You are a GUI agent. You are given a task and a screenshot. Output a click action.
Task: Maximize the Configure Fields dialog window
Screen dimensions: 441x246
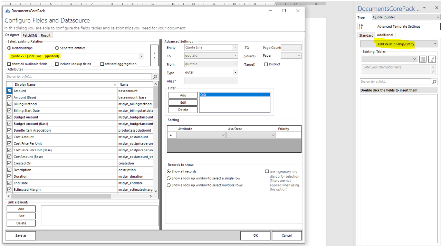click(284, 11)
